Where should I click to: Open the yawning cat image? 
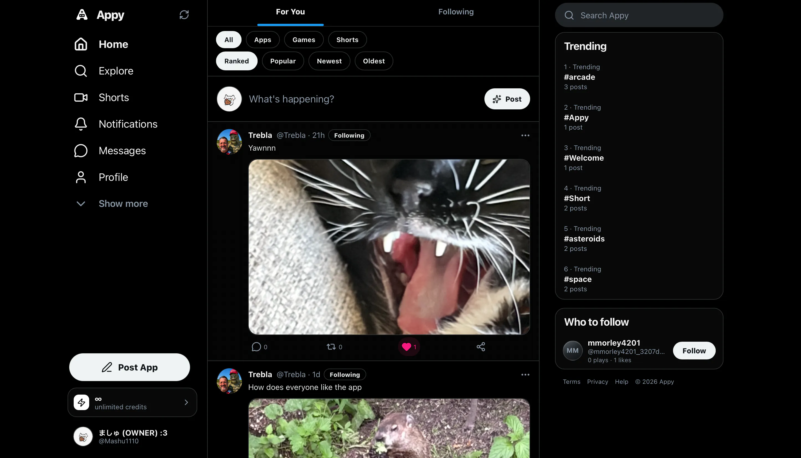[389, 247]
